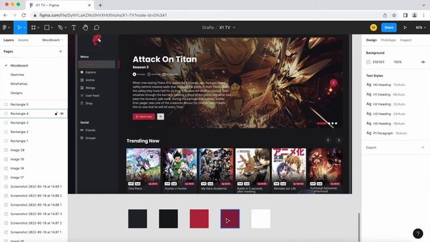
Task: Select the Text tool
Action: (x=73, y=28)
